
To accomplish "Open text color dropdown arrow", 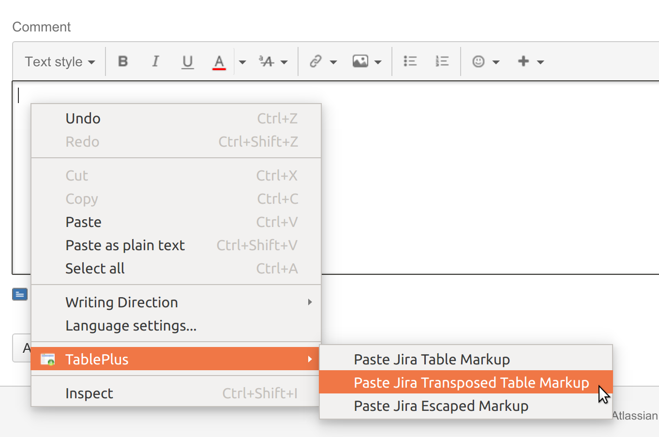I will [x=242, y=62].
